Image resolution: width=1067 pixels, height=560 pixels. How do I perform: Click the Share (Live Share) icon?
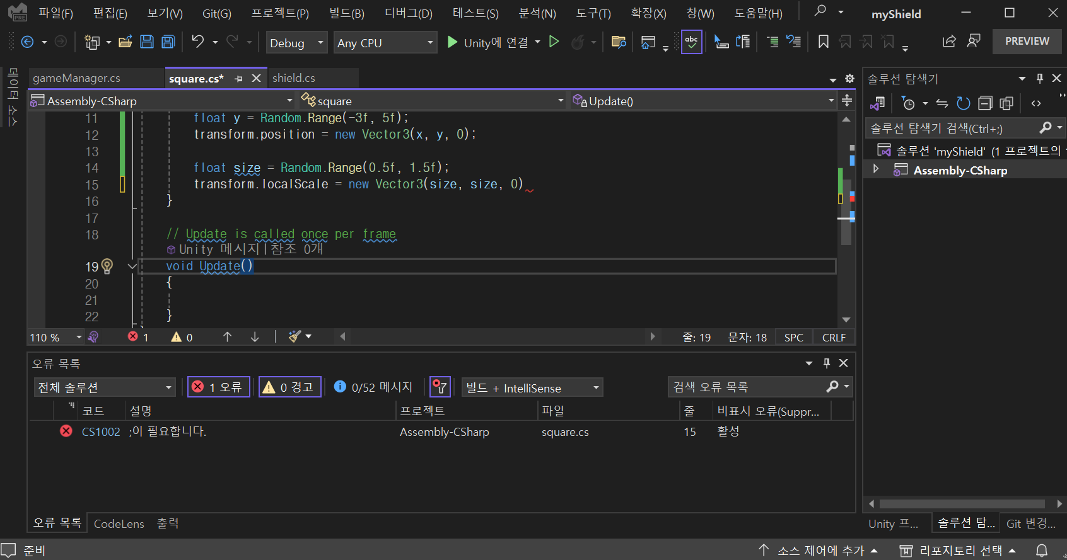pos(948,42)
